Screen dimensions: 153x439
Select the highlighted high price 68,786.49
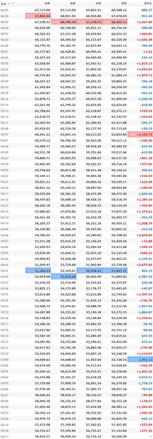tap(64, 22)
